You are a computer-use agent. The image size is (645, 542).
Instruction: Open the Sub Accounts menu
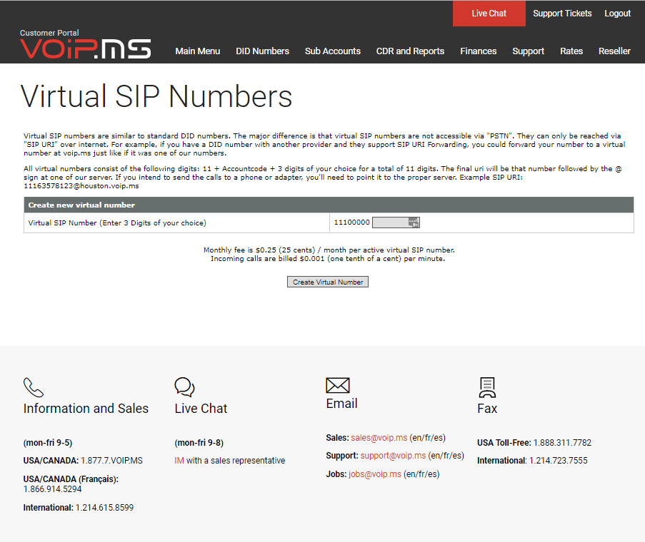point(332,51)
